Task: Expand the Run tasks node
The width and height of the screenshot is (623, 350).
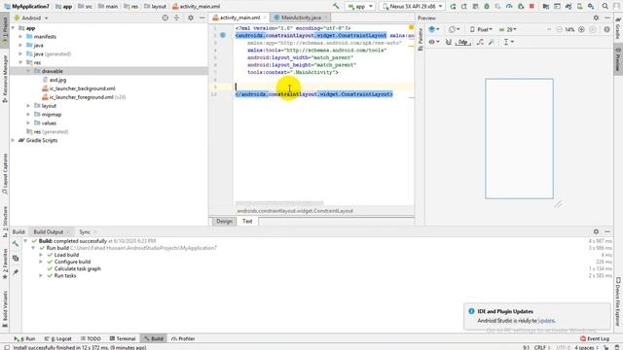Action: [x=41, y=275]
